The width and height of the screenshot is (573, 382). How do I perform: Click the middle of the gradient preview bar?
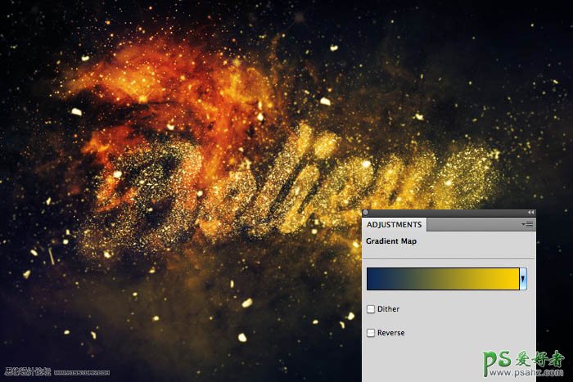[x=442, y=279]
